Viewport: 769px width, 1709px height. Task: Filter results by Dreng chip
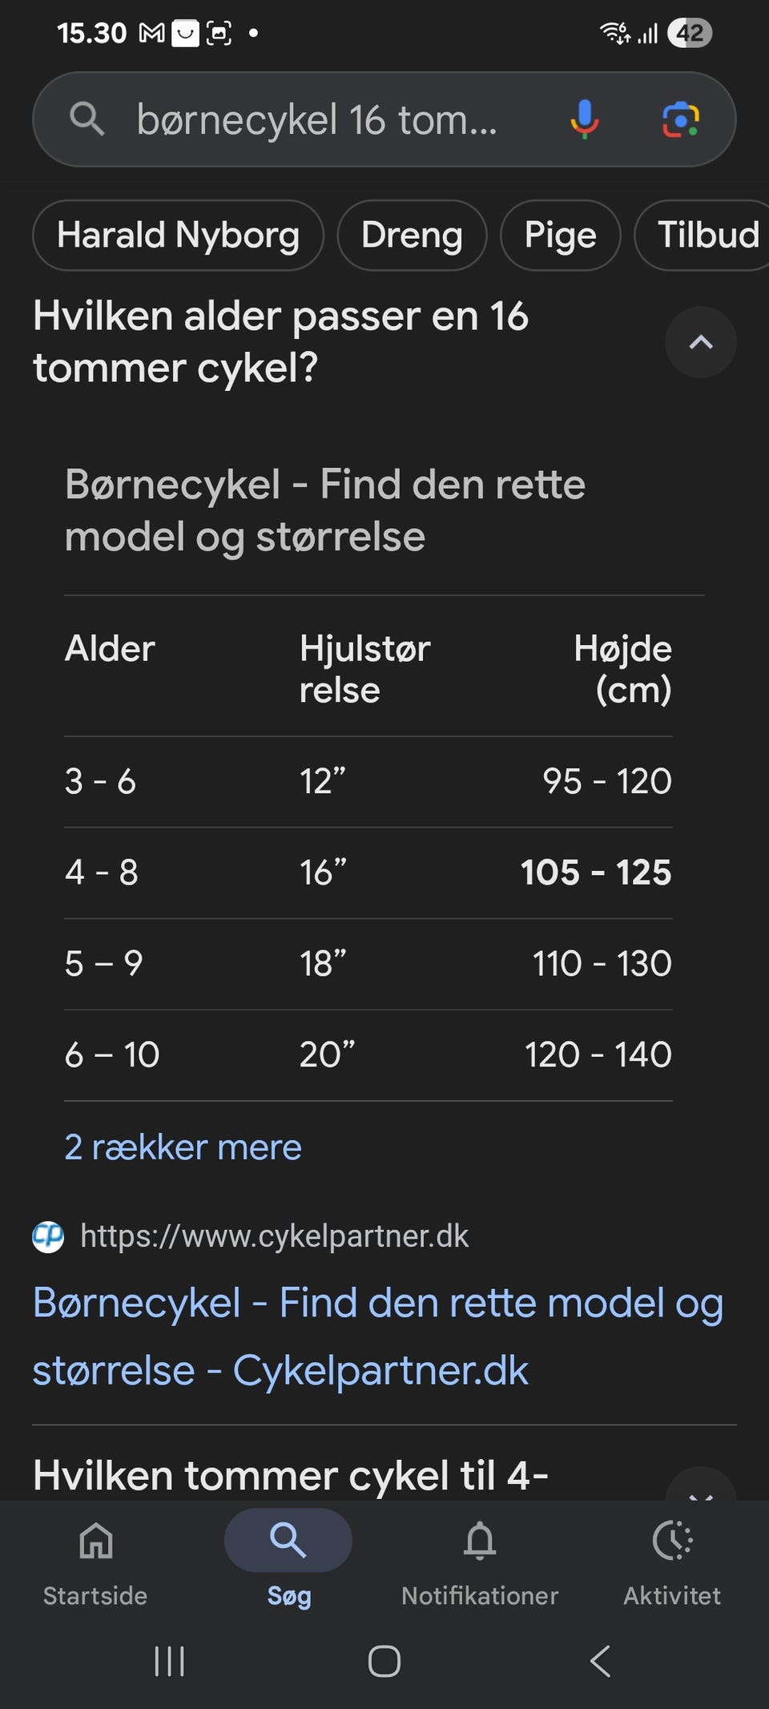coord(412,236)
